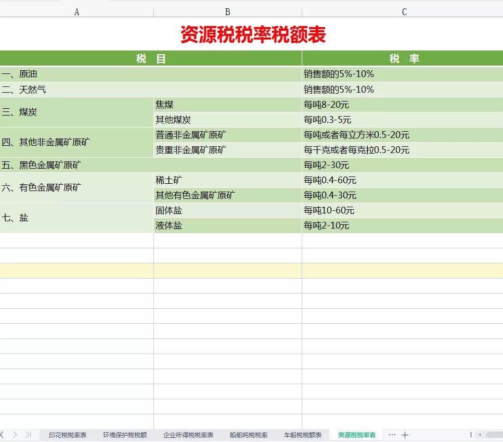Click the split handle icon at bottom right
The image size is (503, 442).
point(471,435)
